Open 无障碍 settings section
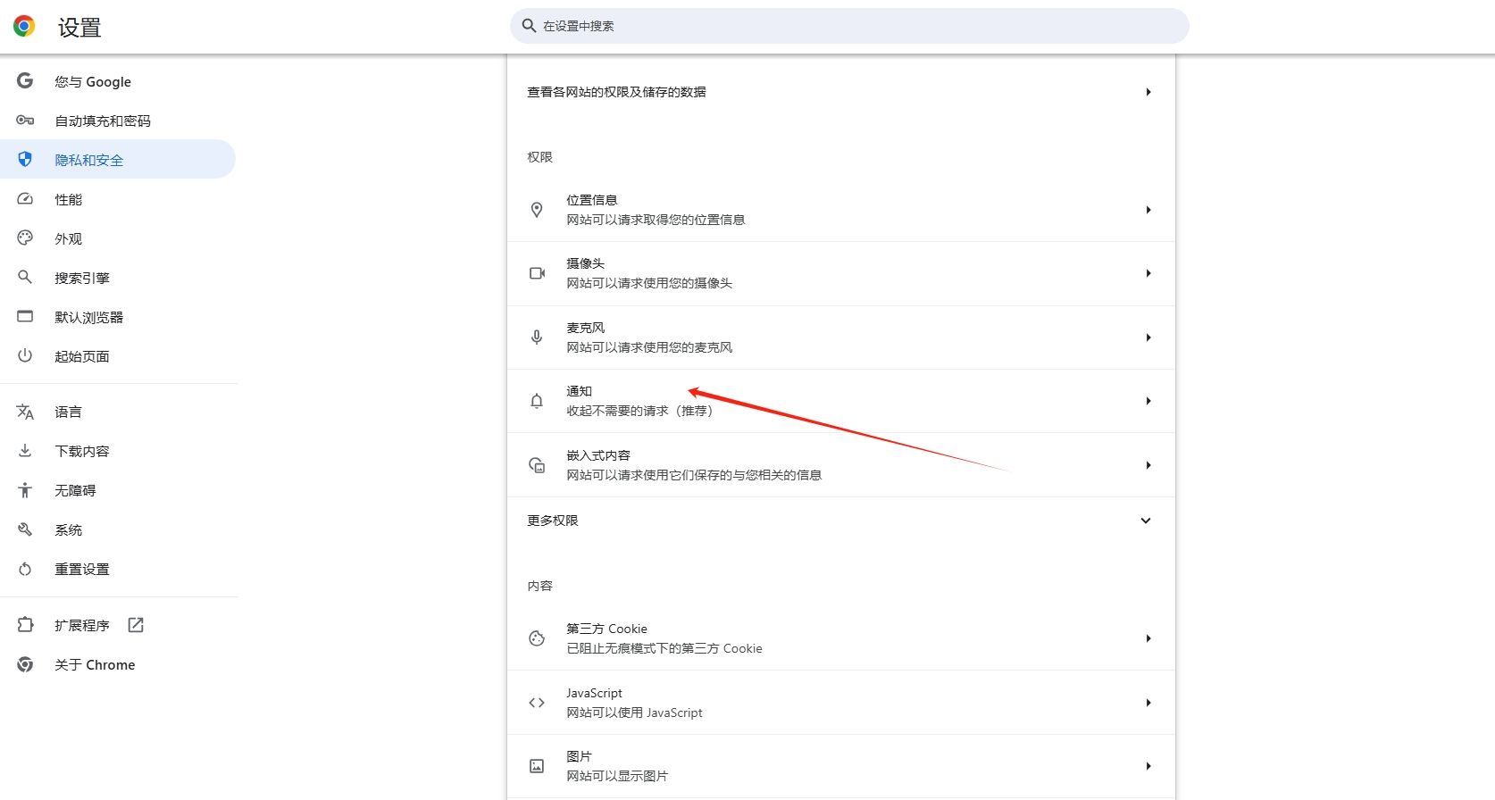The width and height of the screenshot is (1495, 800). (x=118, y=490)
